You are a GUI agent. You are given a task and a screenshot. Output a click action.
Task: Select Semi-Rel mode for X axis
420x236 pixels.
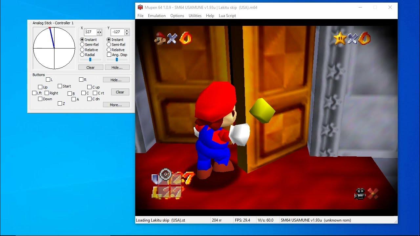coord(82,45)
